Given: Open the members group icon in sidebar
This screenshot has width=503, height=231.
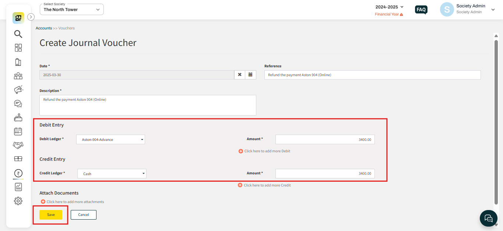Looking at the screenshot, I should click(x=18, y=76).
